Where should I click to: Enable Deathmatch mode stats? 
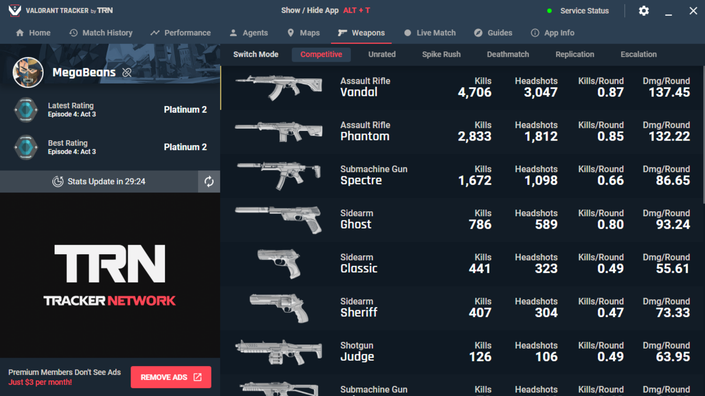(508, 54)
